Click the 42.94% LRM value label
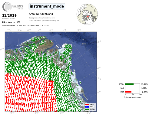Viewport: 149px width, 124px height. (x=144, y=92)
